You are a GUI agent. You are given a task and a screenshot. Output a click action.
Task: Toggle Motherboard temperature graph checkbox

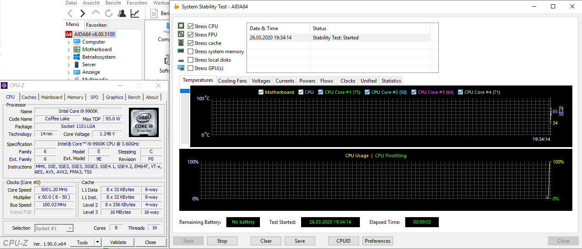pyautogui.click(x=261, y=92)
